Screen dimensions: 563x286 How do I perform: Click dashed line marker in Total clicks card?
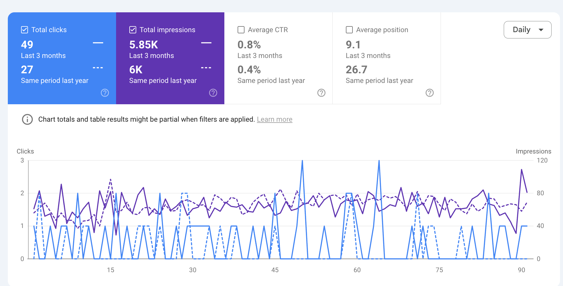(x=98, y=68)
